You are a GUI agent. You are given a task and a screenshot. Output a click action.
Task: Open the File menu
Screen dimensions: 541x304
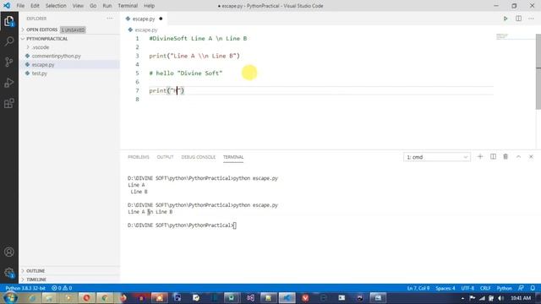coord(20,6)
